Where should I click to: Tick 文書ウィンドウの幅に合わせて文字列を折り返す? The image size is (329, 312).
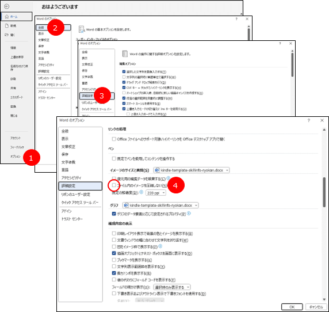(x=114, y=240)
